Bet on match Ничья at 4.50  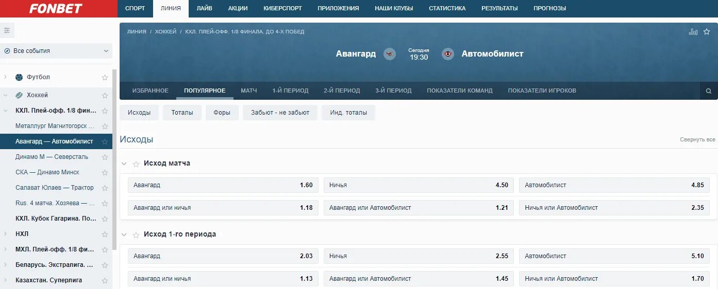point(419,185)
